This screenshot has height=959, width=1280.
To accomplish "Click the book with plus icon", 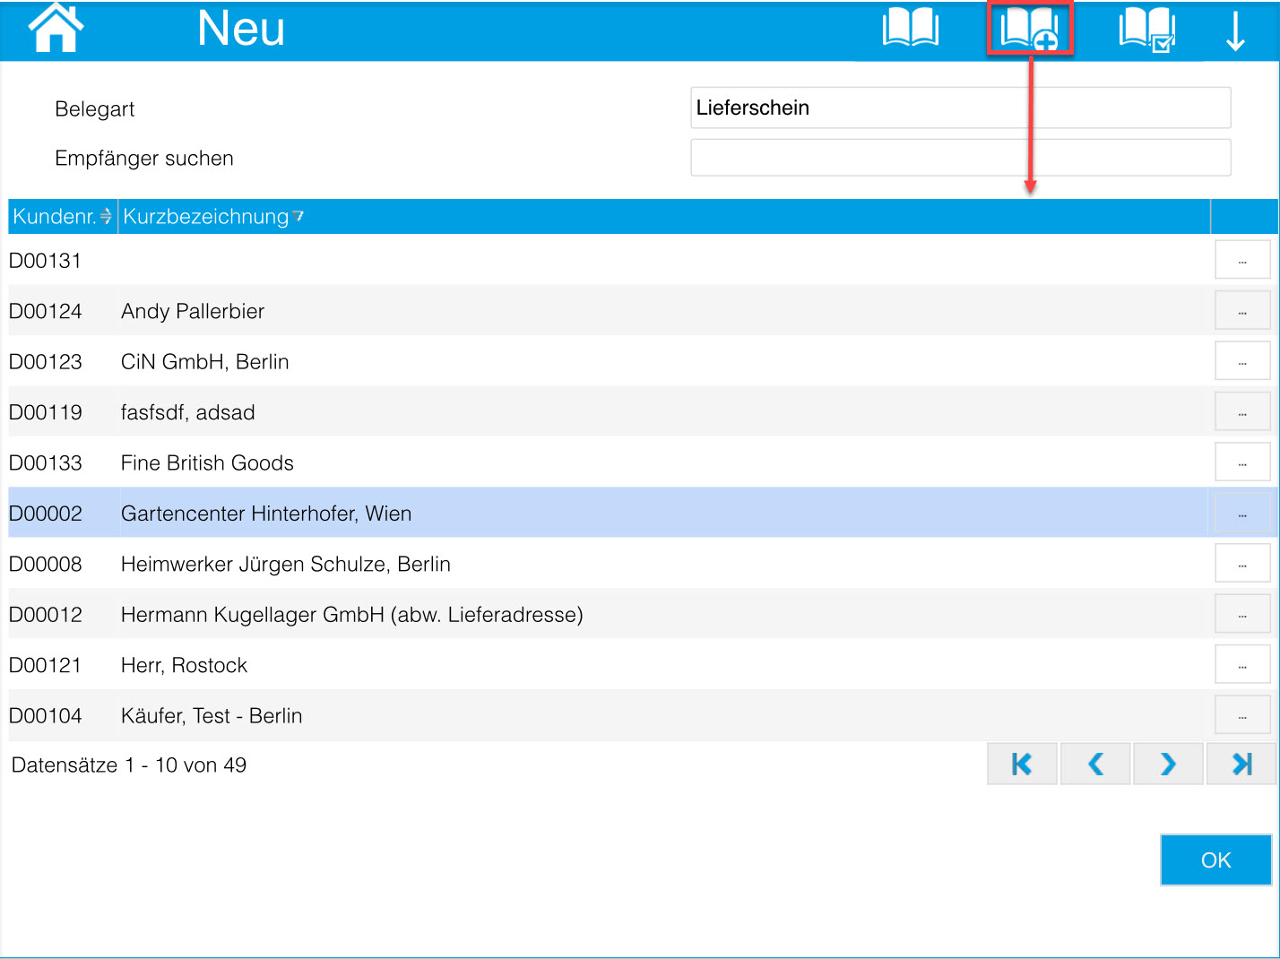I will 1030,29.
